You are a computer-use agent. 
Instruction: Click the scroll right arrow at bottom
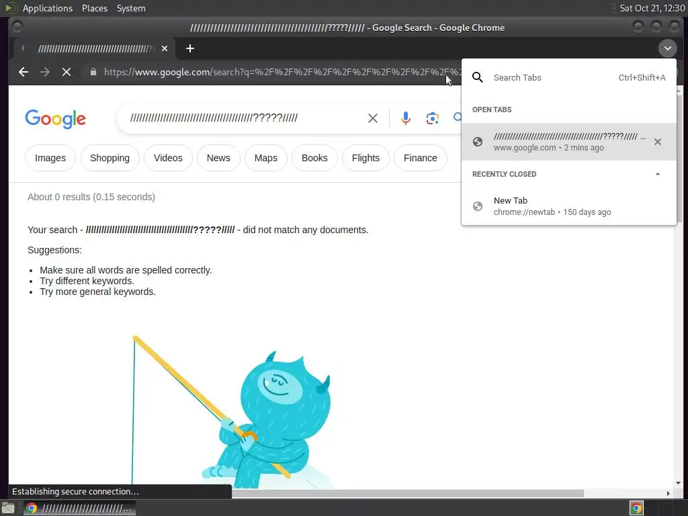668,494
